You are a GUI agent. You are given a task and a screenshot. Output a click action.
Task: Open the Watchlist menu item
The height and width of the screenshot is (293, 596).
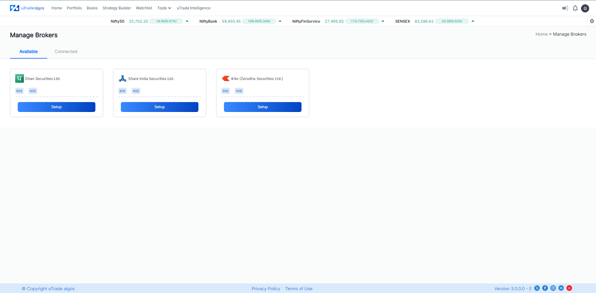click(x=144, y=8)
